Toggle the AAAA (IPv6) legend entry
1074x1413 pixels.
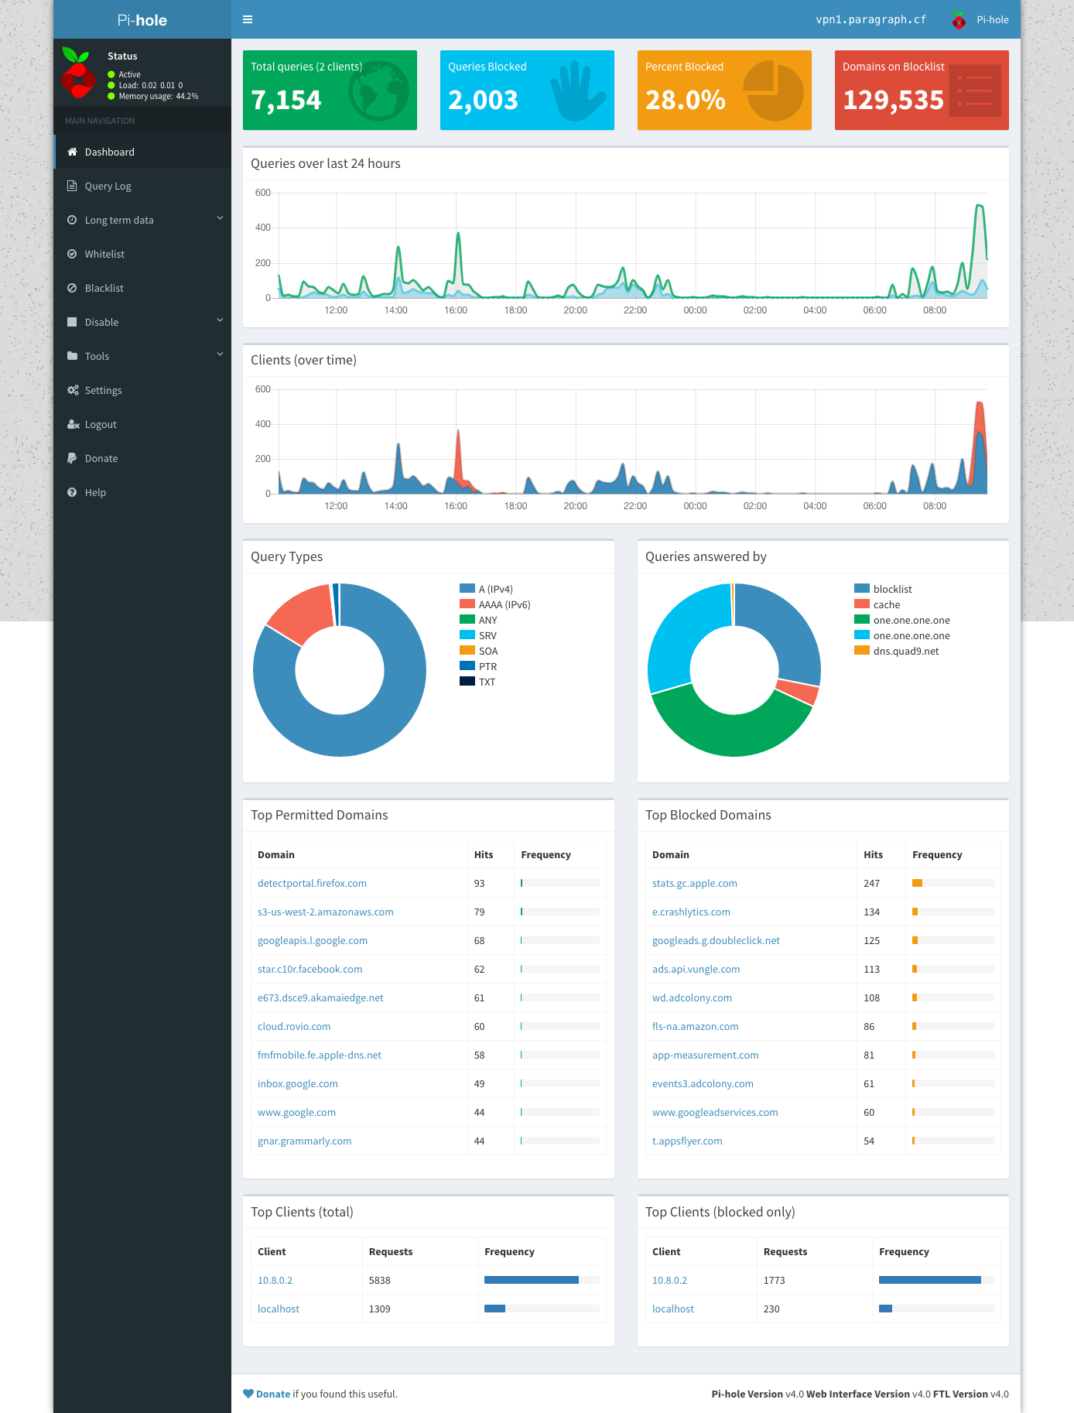click(x=494, y=604)
